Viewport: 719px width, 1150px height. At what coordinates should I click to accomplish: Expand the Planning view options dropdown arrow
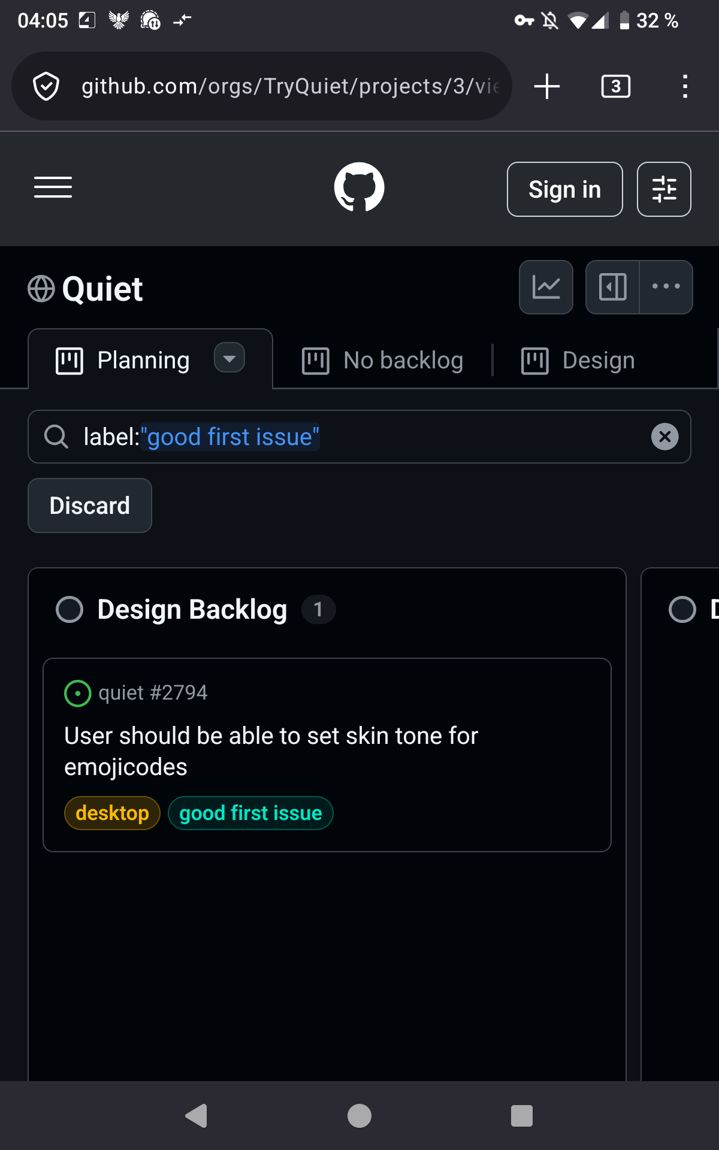[229, 358]
